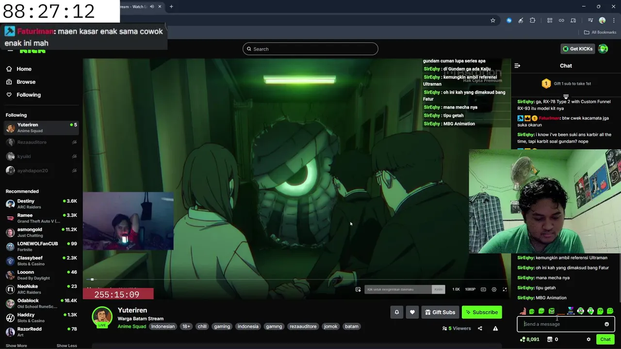The height and width of the screenshot is (349, 621).
Task: Open emoji picker in chat input
Action: tap(606, 324)
